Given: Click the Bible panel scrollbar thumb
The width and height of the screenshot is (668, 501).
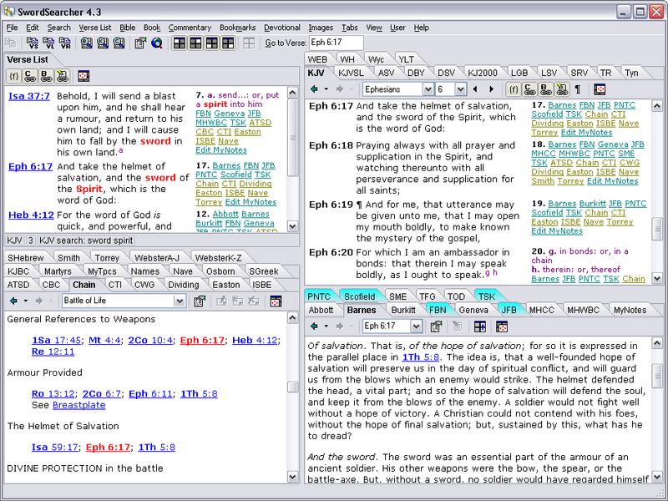Looking at the screenshot, I should (657, 228).
